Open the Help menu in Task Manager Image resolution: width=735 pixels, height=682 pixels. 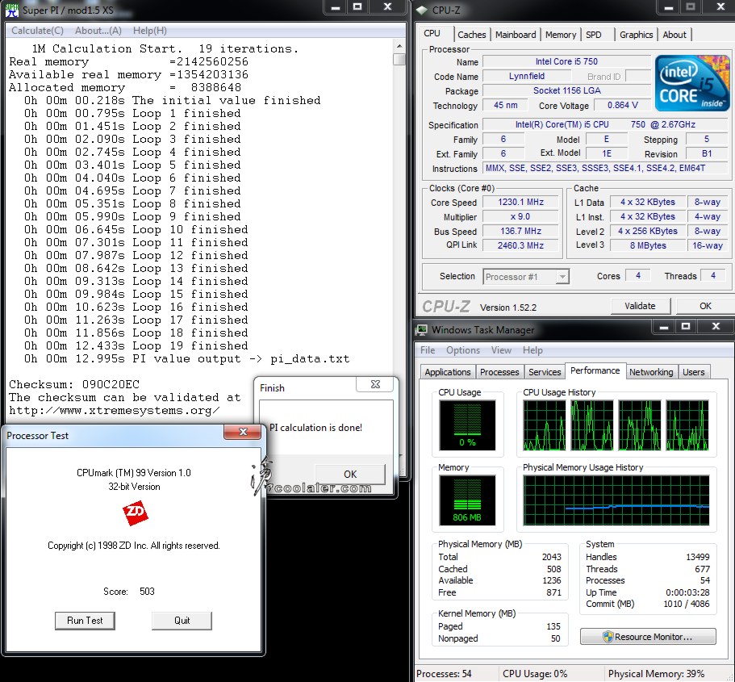coord(532,350)
